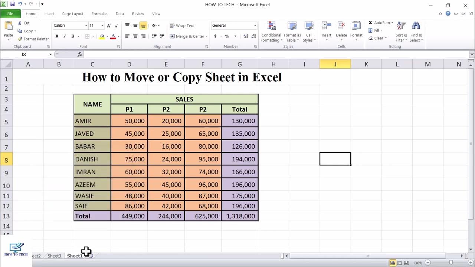This screenshot has width=475, height=267.
Task: Click the zoom out minus button
Action: tap(428, 263)
